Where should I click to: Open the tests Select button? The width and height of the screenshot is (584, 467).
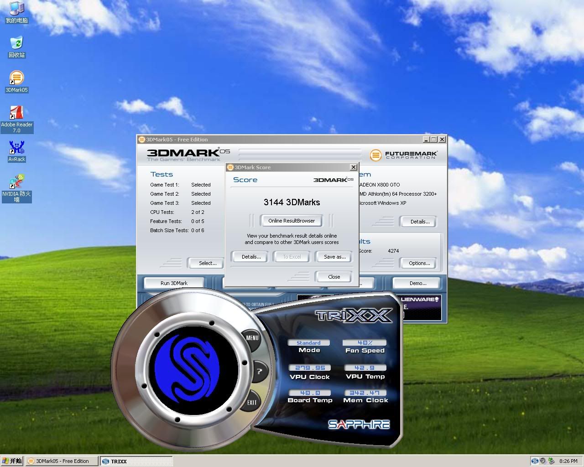207,263
